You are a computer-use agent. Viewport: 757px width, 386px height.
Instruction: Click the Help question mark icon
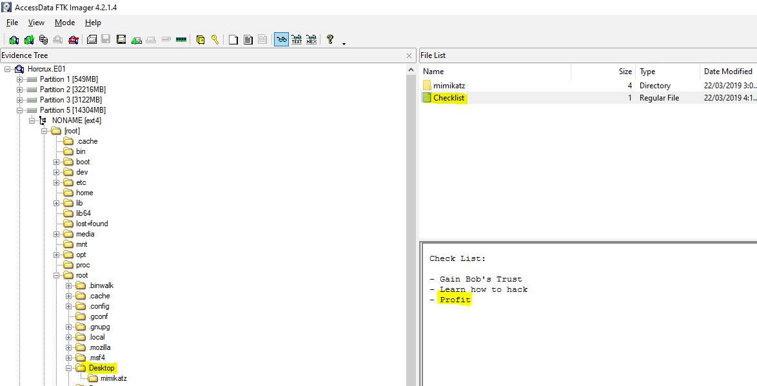pos(330,39)
